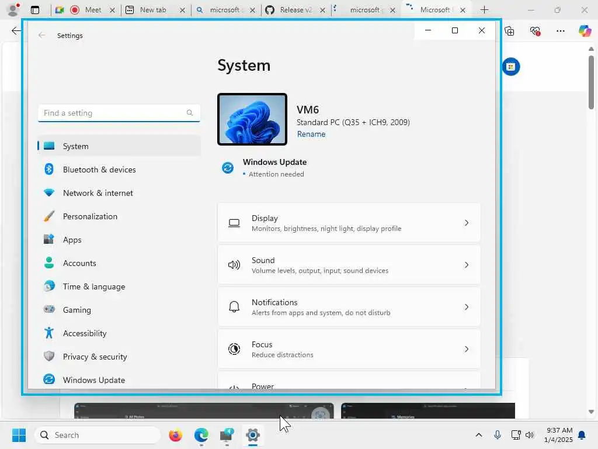Open the Accounts settings page
This screenshot has height=449, width=598.
(x=119, y=263)
